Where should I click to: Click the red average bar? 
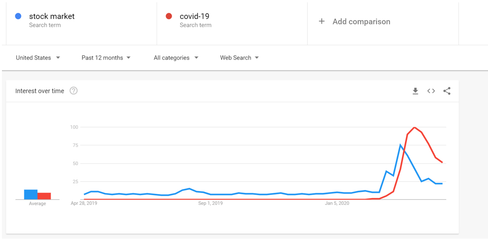pyautogui.click(x=44, y=196)
